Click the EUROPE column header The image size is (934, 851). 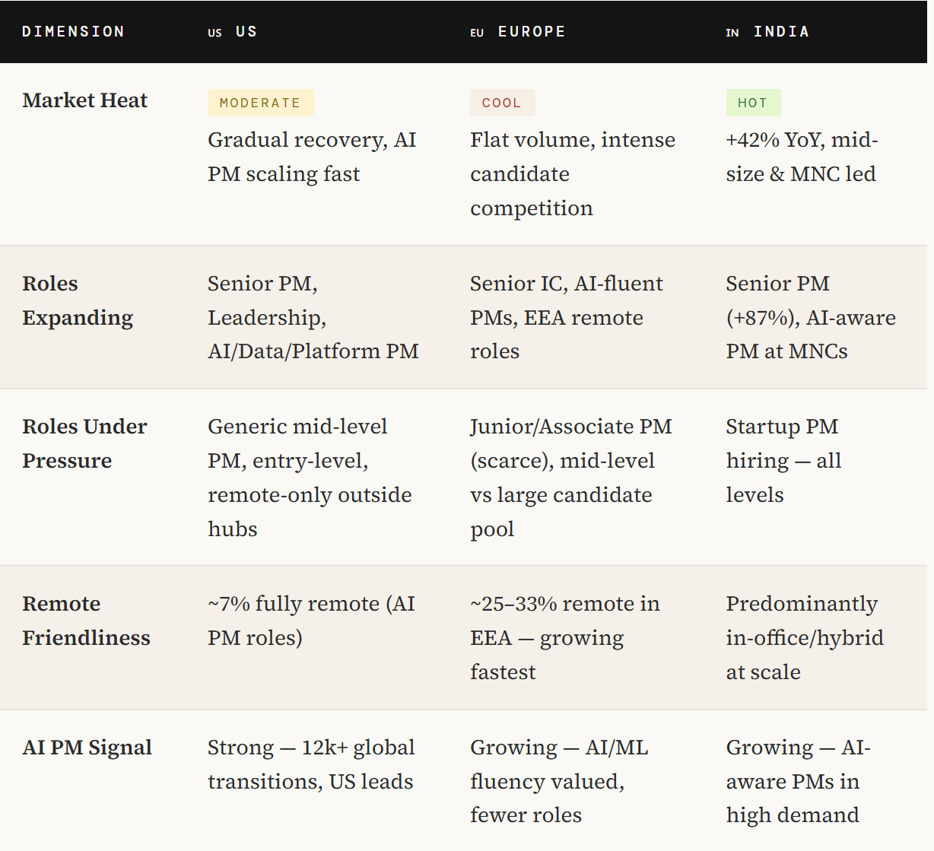532,32
